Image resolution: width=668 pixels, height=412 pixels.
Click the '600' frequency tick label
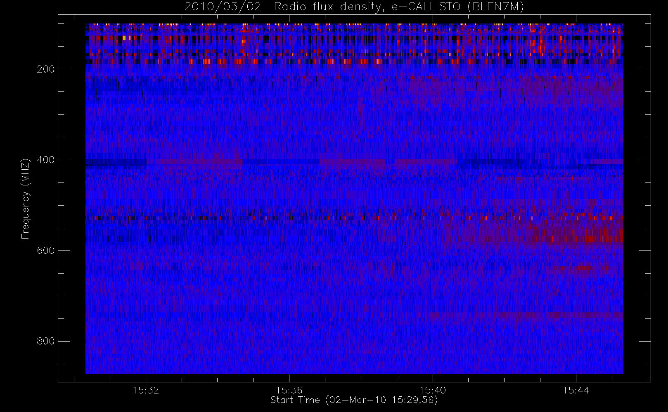(x=45, y=250)
